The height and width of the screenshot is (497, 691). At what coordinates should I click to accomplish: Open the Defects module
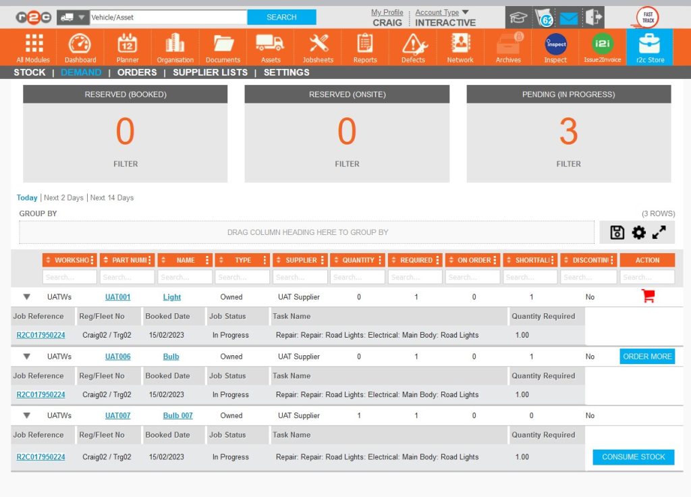point(413,47)
